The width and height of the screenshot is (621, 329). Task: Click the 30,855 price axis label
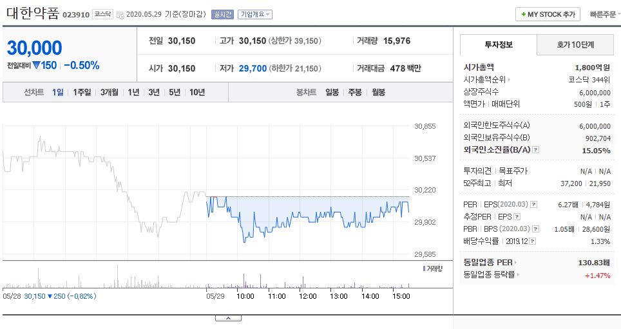tap(425, 126)
